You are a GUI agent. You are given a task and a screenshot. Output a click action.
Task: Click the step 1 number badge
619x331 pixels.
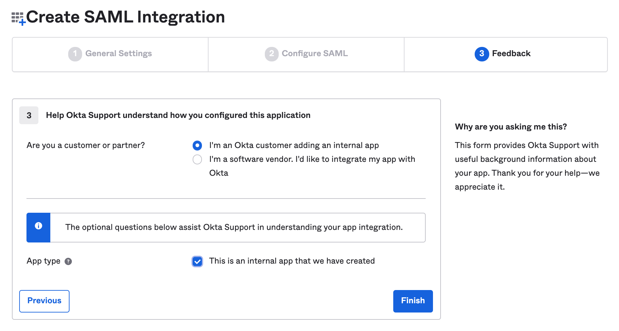pyautogui.click(x=75, y=54)
